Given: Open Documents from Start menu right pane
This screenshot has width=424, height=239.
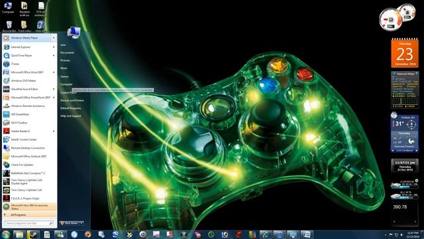Looking at the screenshot, I should point(68,52).
